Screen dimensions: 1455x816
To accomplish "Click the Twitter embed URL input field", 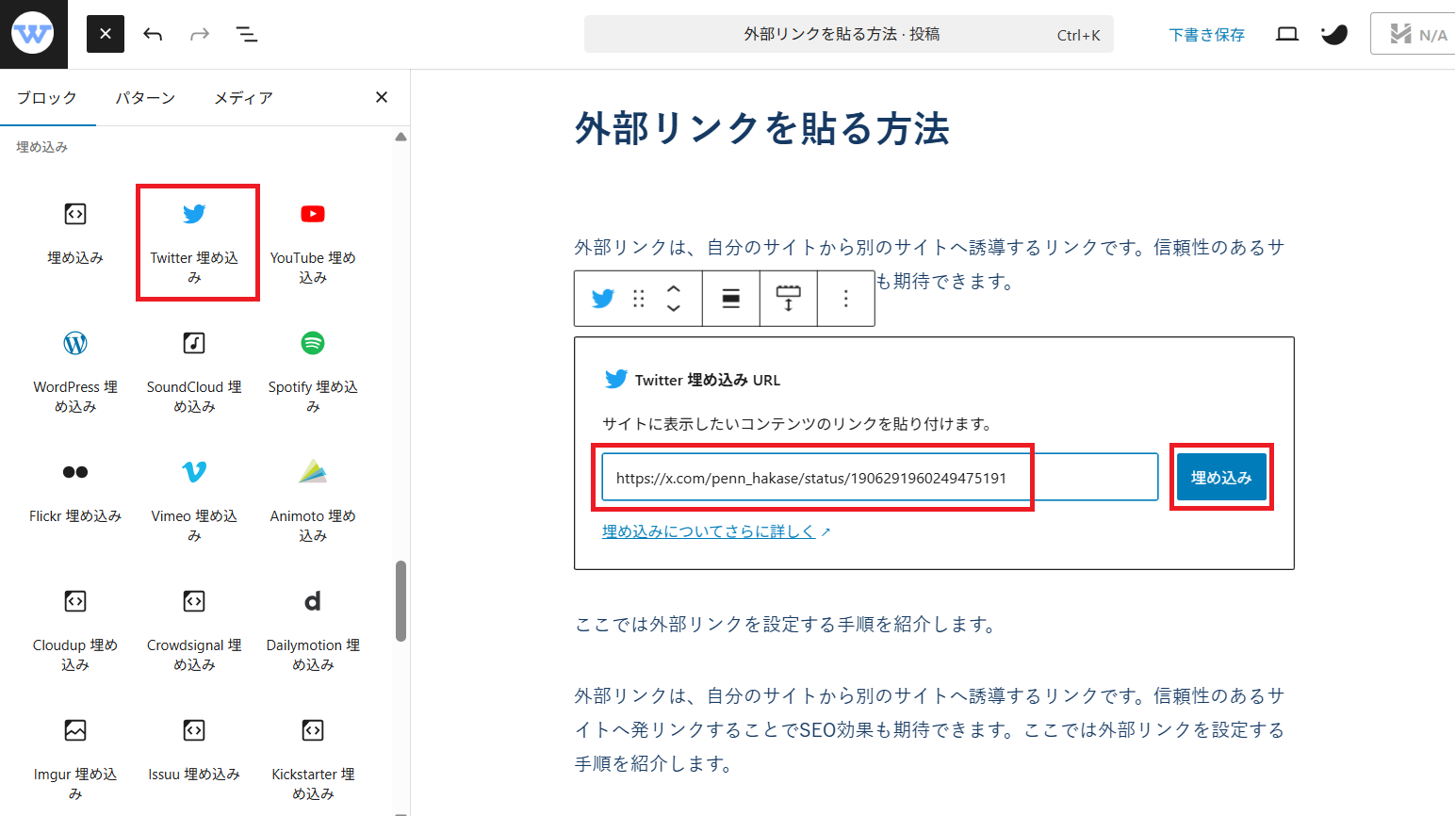I will point(880,478).
